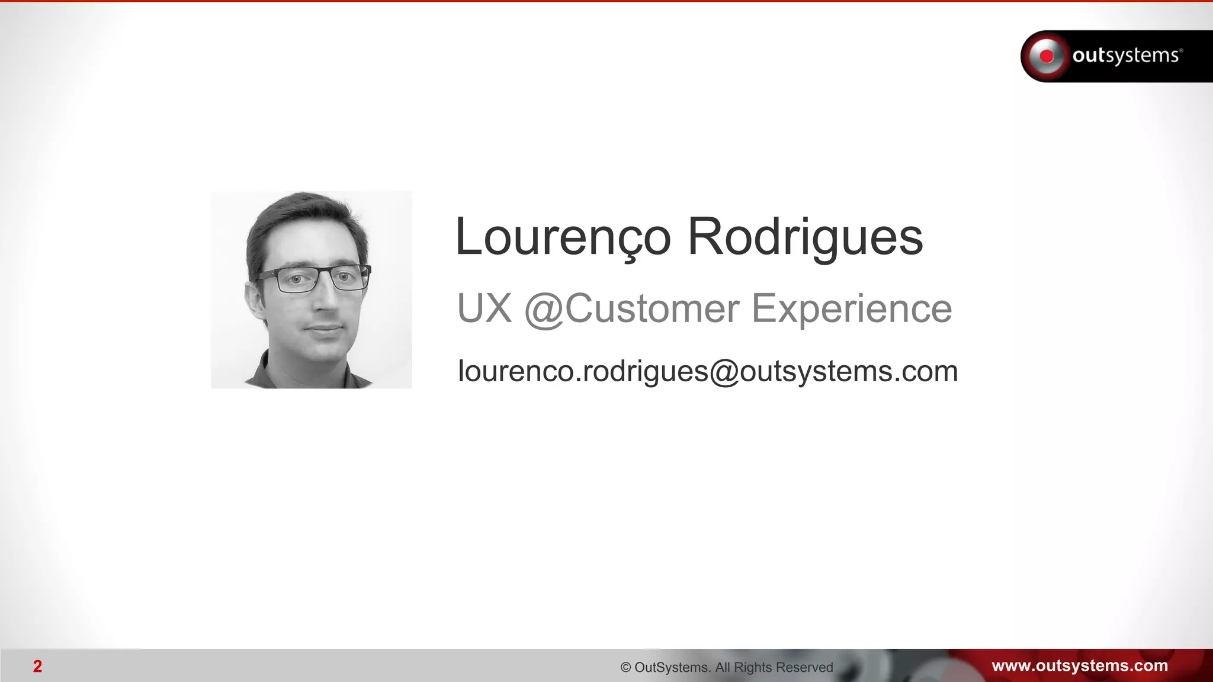Click the @Customer word in the subtitle
Image resolution: width=1213 pixels, height=682 pixels.
[x=633, y=309]
